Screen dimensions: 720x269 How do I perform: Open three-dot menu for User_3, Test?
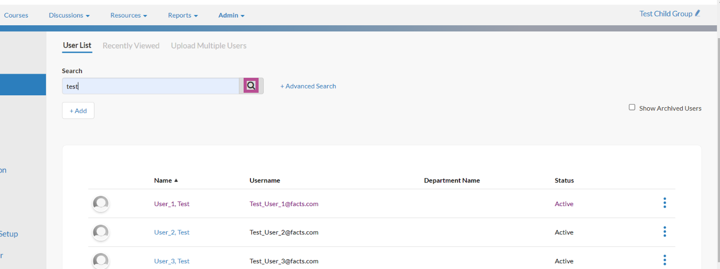(x=664, y=260)
